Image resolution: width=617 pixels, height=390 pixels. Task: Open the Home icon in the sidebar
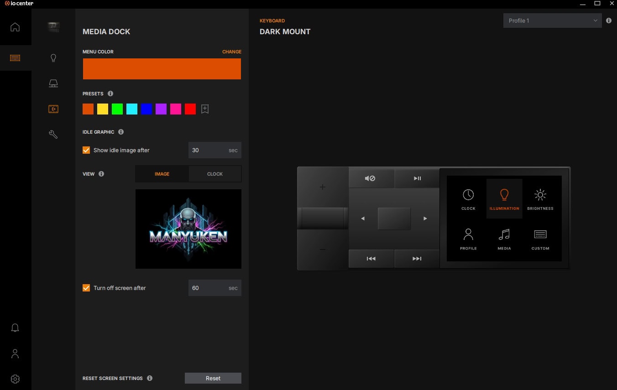(15, 27)
